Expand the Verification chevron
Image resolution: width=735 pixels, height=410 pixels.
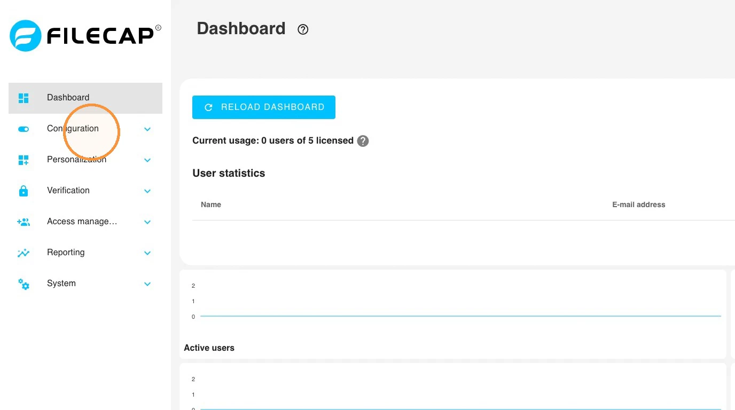coord(147,191)
